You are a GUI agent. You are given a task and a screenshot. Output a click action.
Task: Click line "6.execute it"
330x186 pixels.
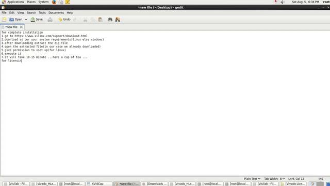coord(11,54)
